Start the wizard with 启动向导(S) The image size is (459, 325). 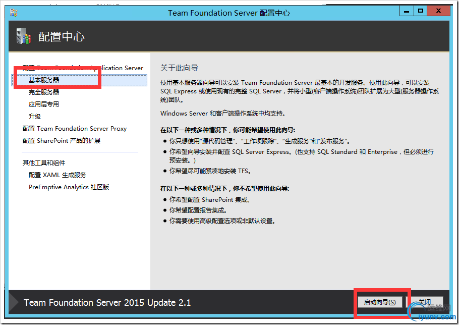point(380,302)
